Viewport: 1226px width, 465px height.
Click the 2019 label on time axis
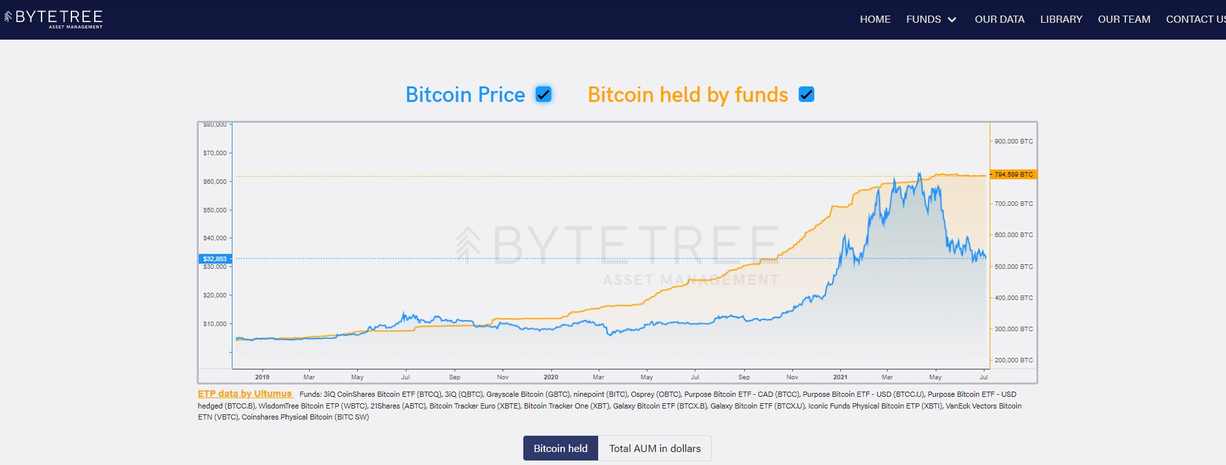(x=262, y=377)
